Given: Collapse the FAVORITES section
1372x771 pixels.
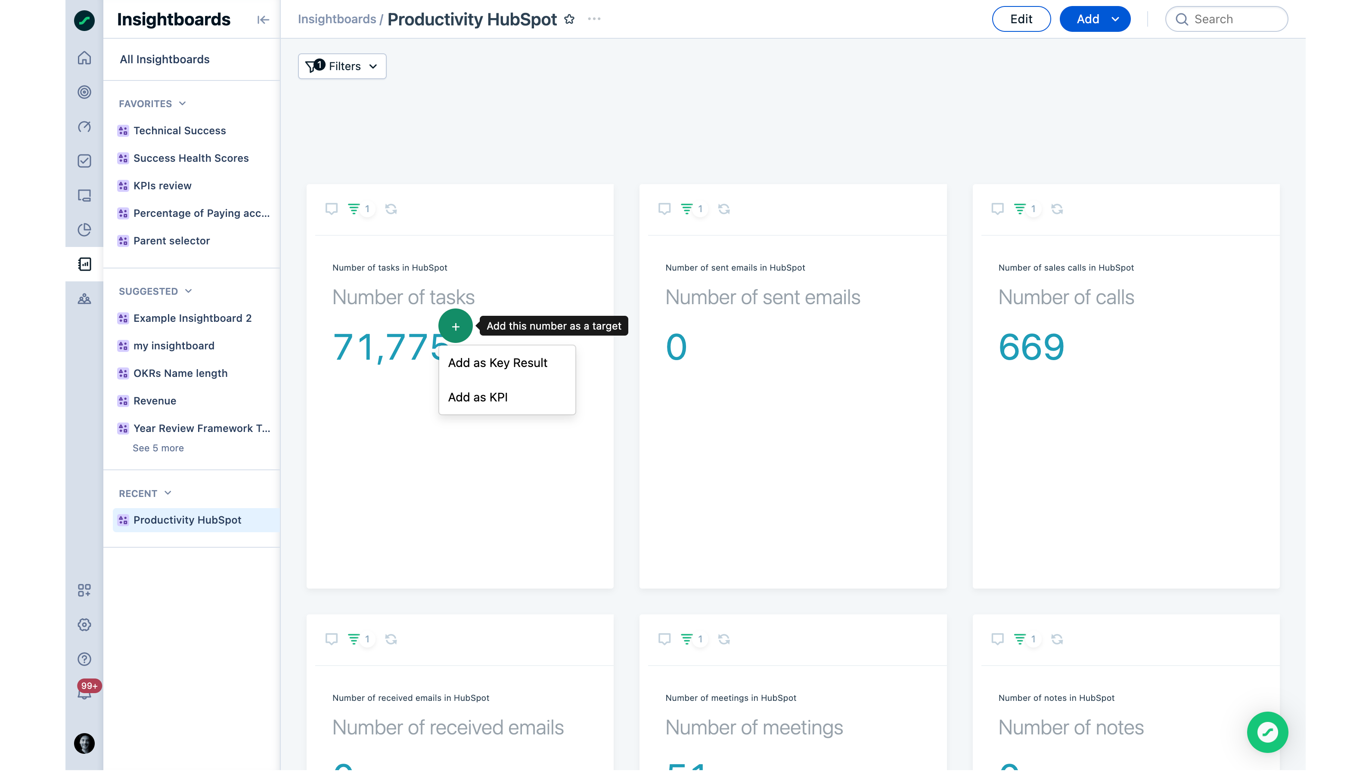Looking at the screenshot, I should [x=183, y=103].
